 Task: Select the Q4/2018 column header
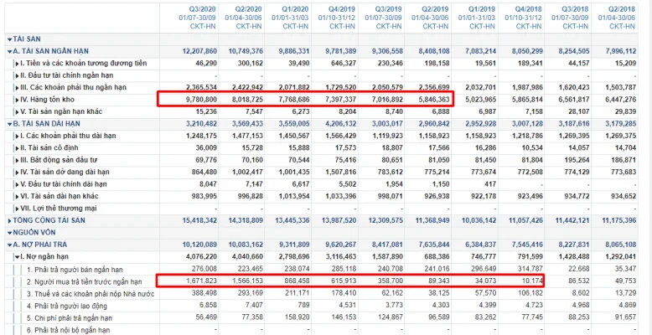(530, 8)
